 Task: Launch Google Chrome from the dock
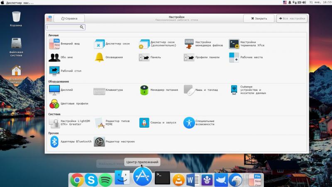[x=77, y=179]
